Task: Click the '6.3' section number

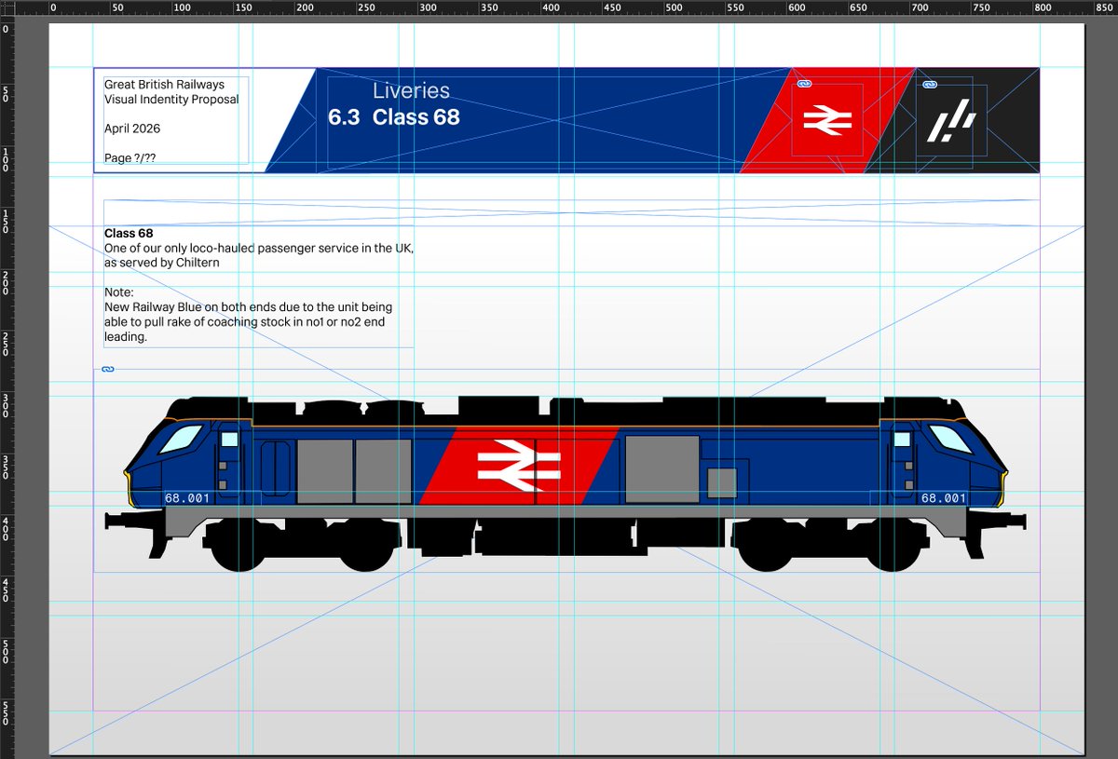Action: click(344, 117)
